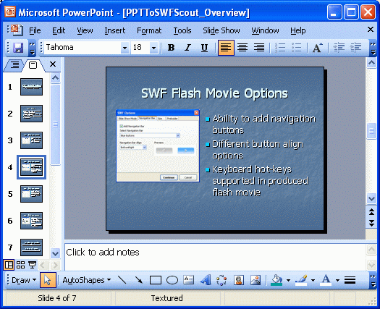
Task: Open the Edit menu
Action: coord(59,30)
